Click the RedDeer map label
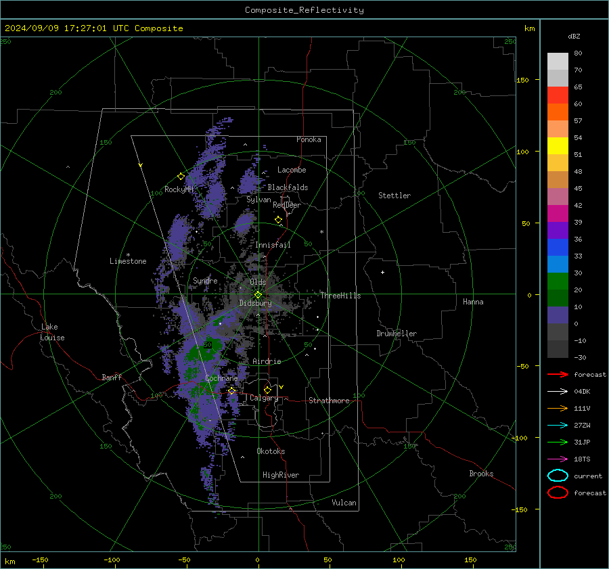Screen dimensions: 609x569 point(287,205)
